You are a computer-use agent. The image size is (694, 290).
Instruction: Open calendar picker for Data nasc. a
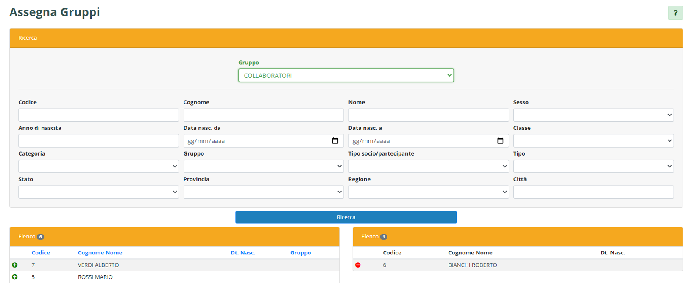click(500, 141)
